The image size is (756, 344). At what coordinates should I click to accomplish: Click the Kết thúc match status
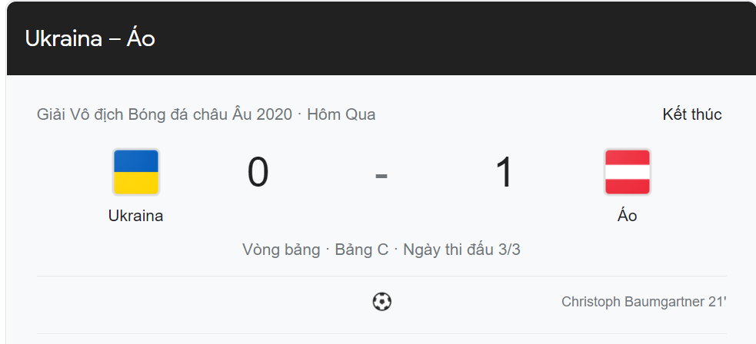coord(692,114)
